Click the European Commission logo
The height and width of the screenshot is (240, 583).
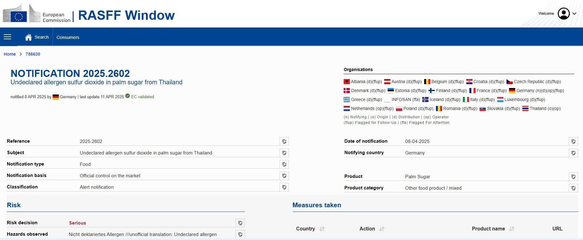[x=37, y=14]
